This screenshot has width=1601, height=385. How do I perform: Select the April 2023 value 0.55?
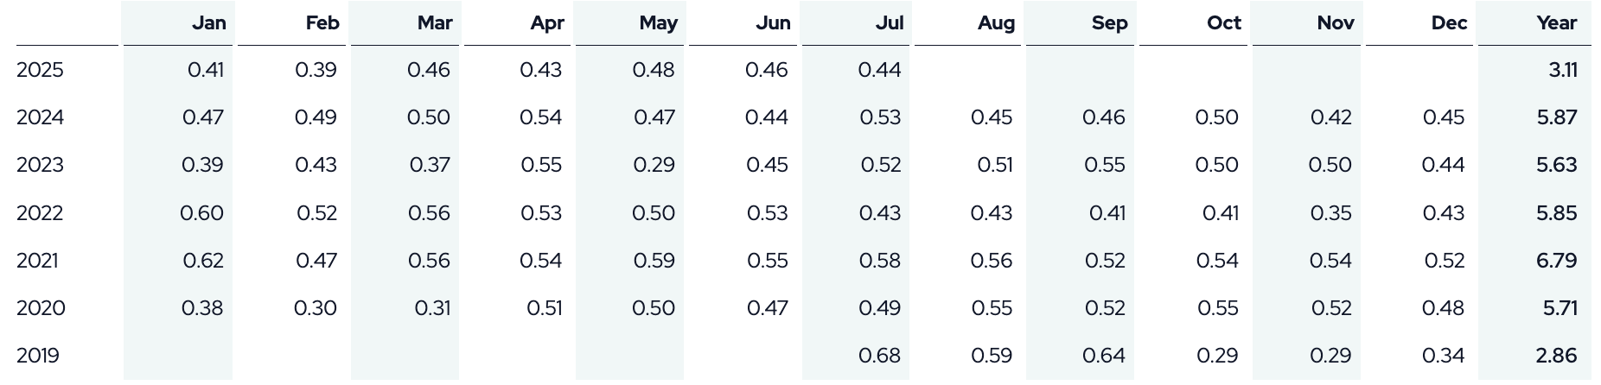pos(541,165)
